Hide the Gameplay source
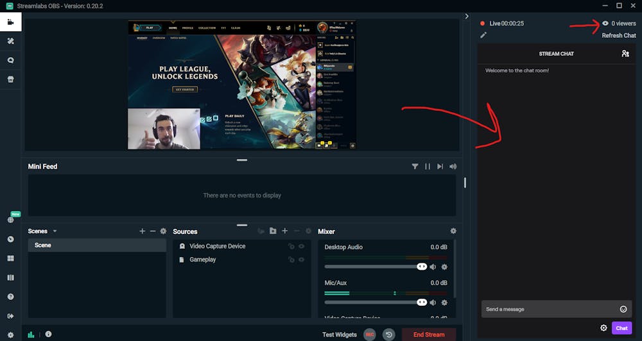Viewport: 642px width, 341px height. point(301,260)
